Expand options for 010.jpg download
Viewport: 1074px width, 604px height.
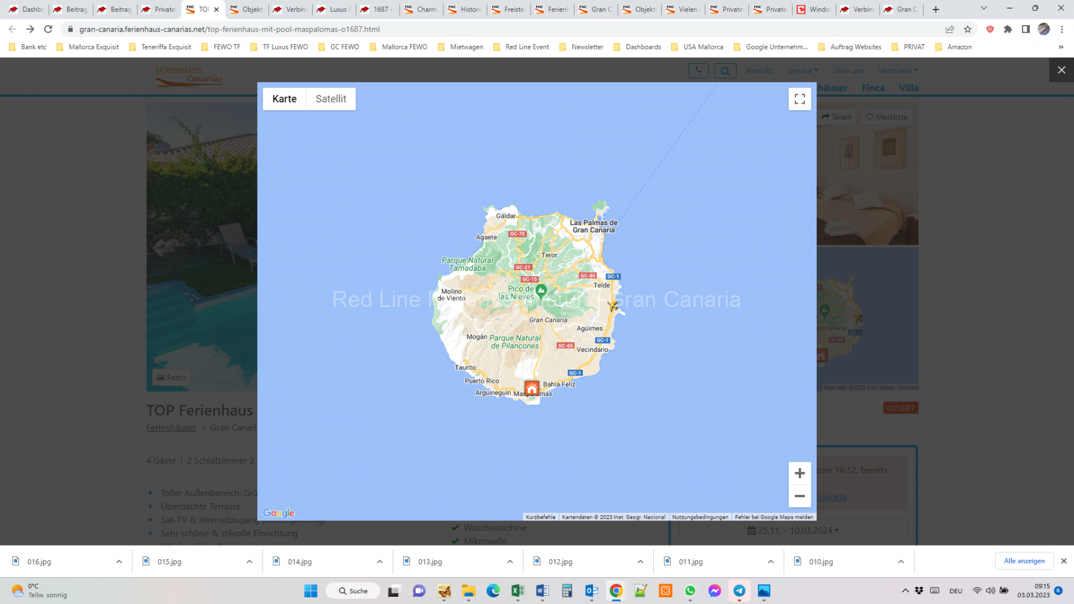(x=901, y=562)
